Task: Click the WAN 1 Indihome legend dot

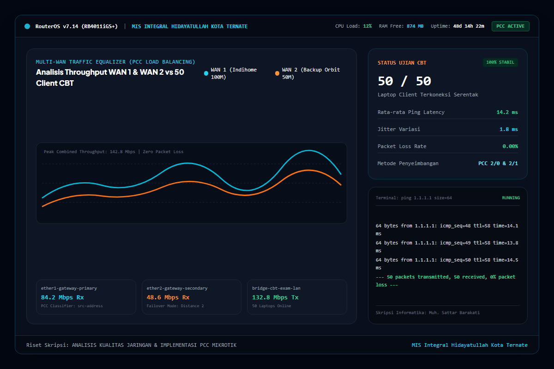Action: pos(206,73)
